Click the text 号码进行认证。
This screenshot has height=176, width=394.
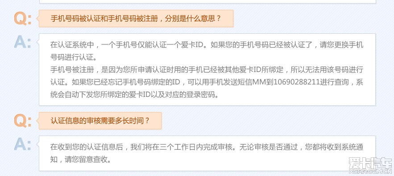(x=73, y=57)
